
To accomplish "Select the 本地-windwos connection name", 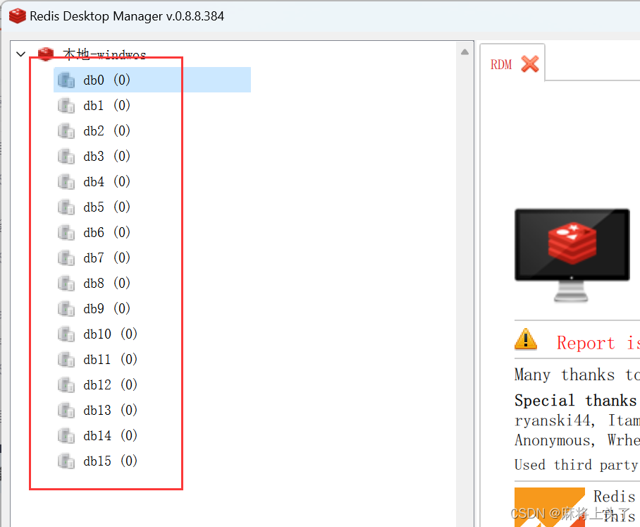I will pyautogui.click(x=104, y=54).
